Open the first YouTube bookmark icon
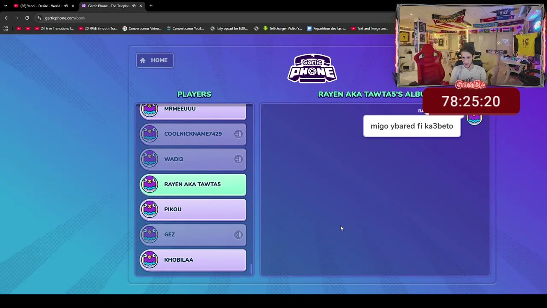This screenshot has height=308, width=547. pos(19,29)
